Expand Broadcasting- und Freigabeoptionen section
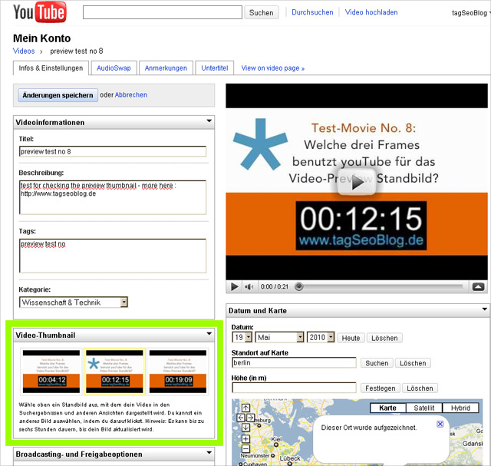491x466 pixels. 209,452
